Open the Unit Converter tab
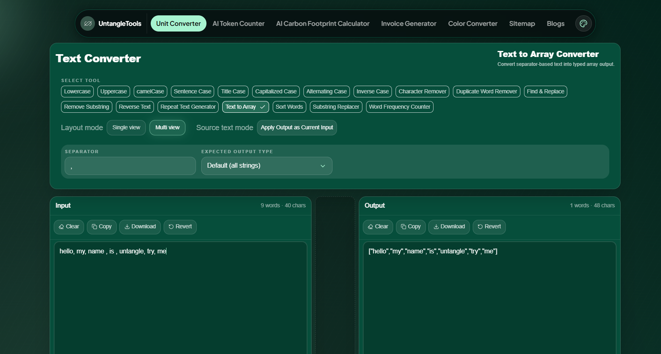This screenshot has height=354, width=661. click(179, 23)
